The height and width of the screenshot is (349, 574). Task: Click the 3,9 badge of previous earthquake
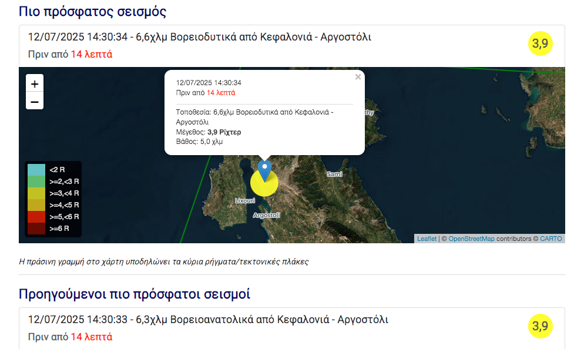click(540, 326)
